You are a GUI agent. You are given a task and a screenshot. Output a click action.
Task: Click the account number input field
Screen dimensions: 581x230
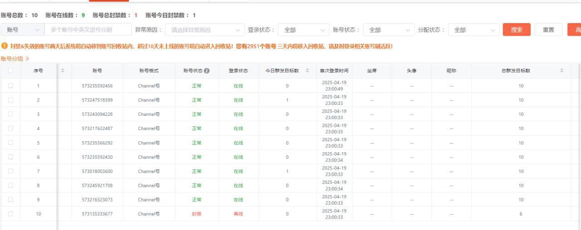(x=88, y=30)
